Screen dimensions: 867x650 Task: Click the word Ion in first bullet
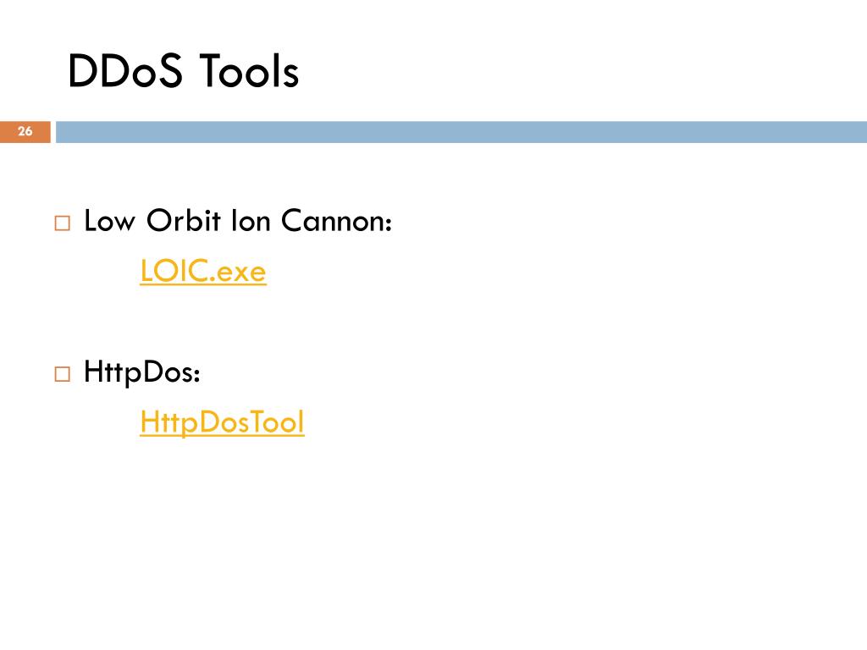tap(251, 221)
